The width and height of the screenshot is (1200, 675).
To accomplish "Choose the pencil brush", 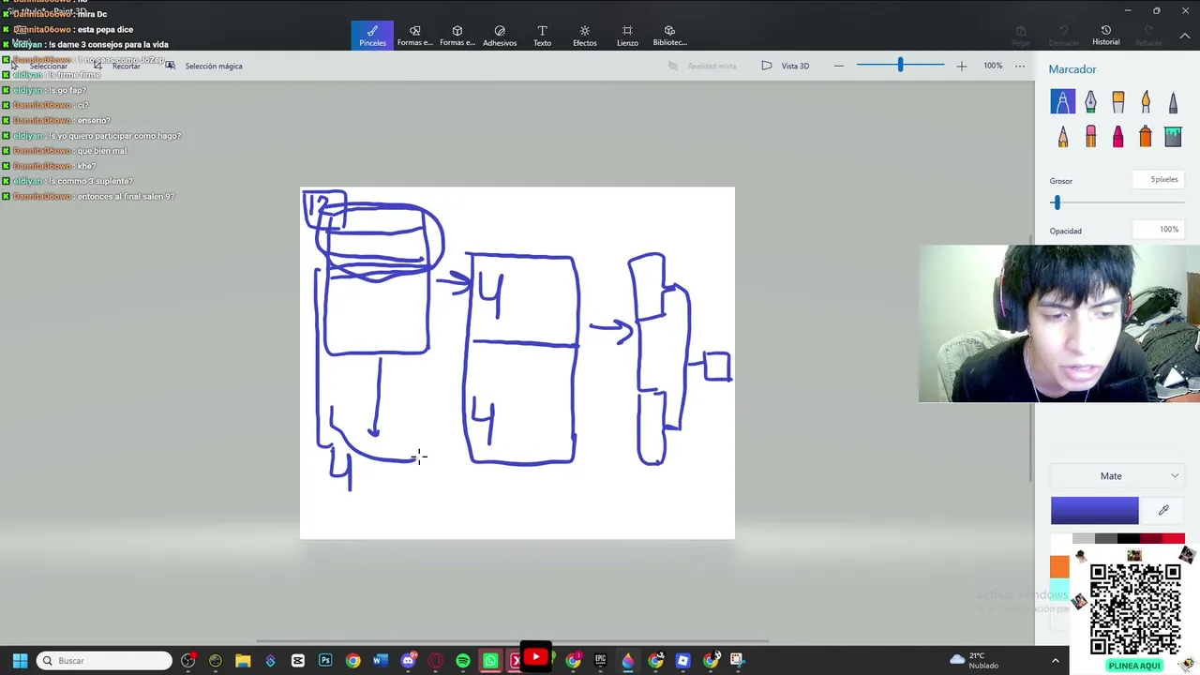I will pyautogui.click(x=1062, y=137).
